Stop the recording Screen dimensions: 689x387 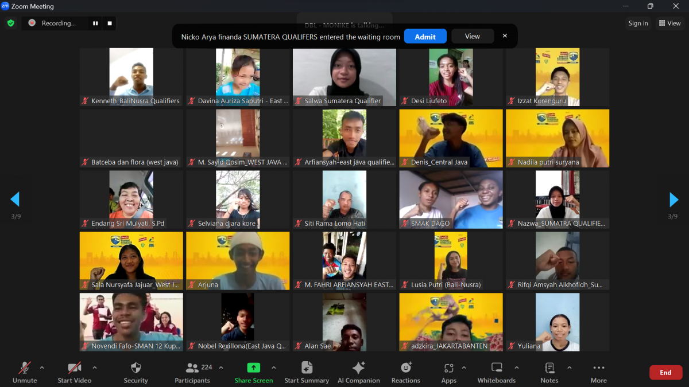(x=110, y=24)
